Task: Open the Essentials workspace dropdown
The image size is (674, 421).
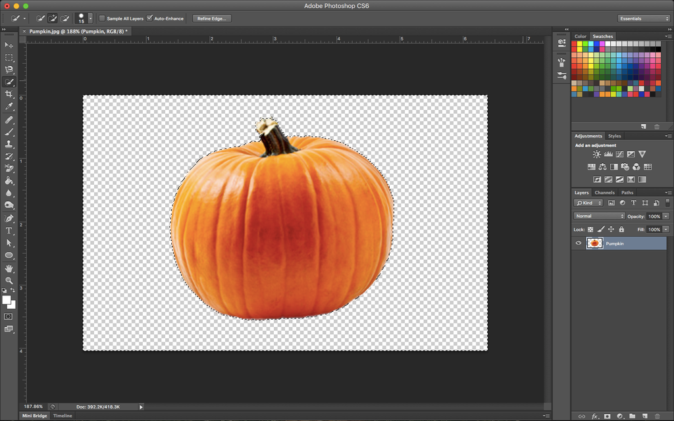Action: [x=644, y=18]
